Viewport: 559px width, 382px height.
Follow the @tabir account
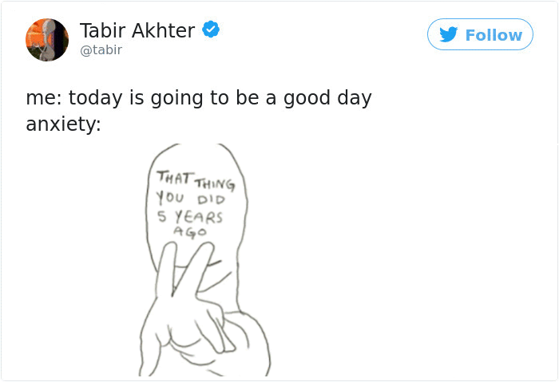pos(480,34)
